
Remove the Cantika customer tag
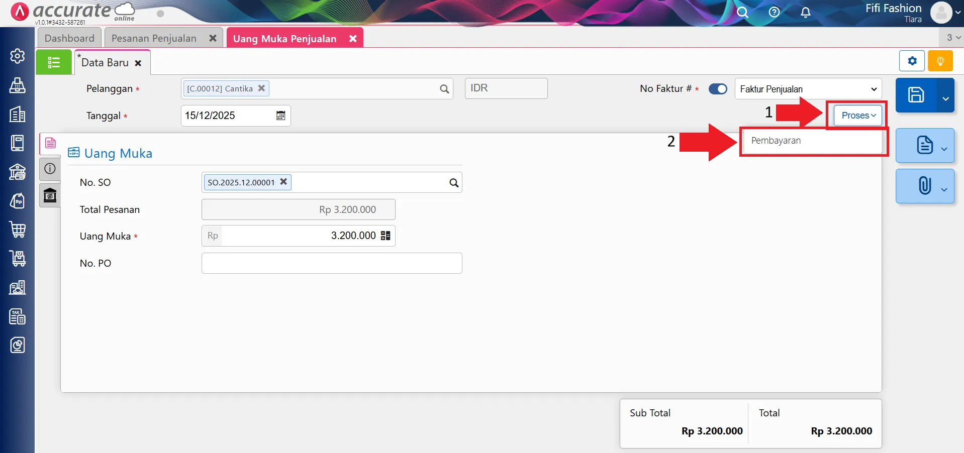click(261, 88)
